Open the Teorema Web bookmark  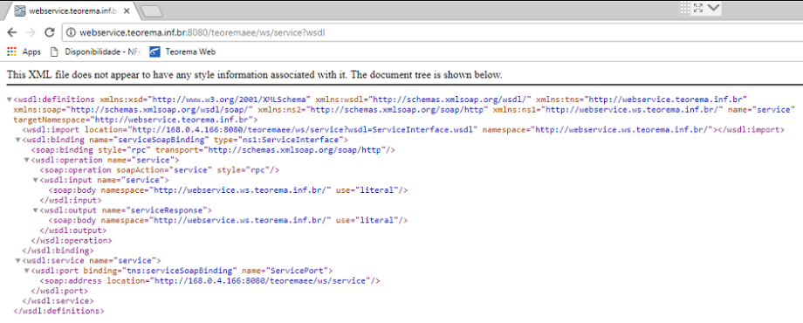[x=182, y=52]
